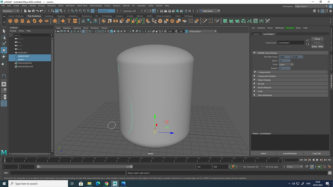Screen dimensions: 333x187
Task: Expand the Component Display section
Action: pyautogui.click(x=290, y=76)
